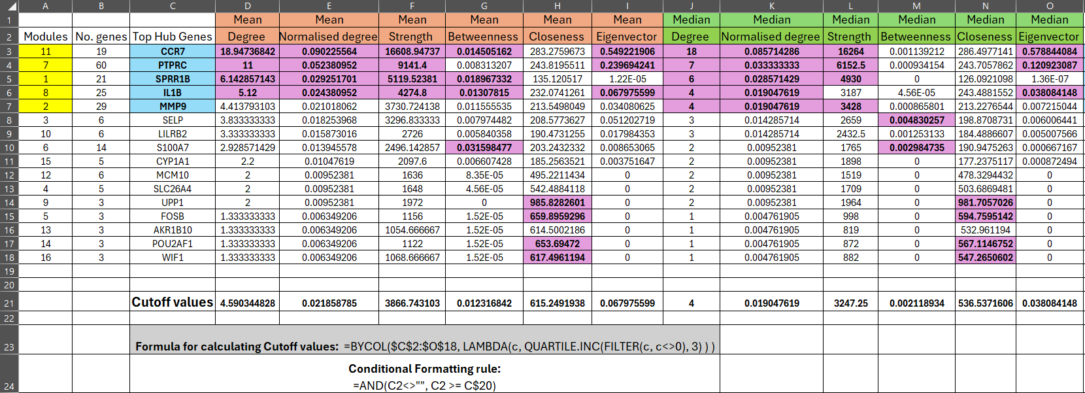Click the bold Cutoff values label cell
1085x393 pixels.
point(173,302)
